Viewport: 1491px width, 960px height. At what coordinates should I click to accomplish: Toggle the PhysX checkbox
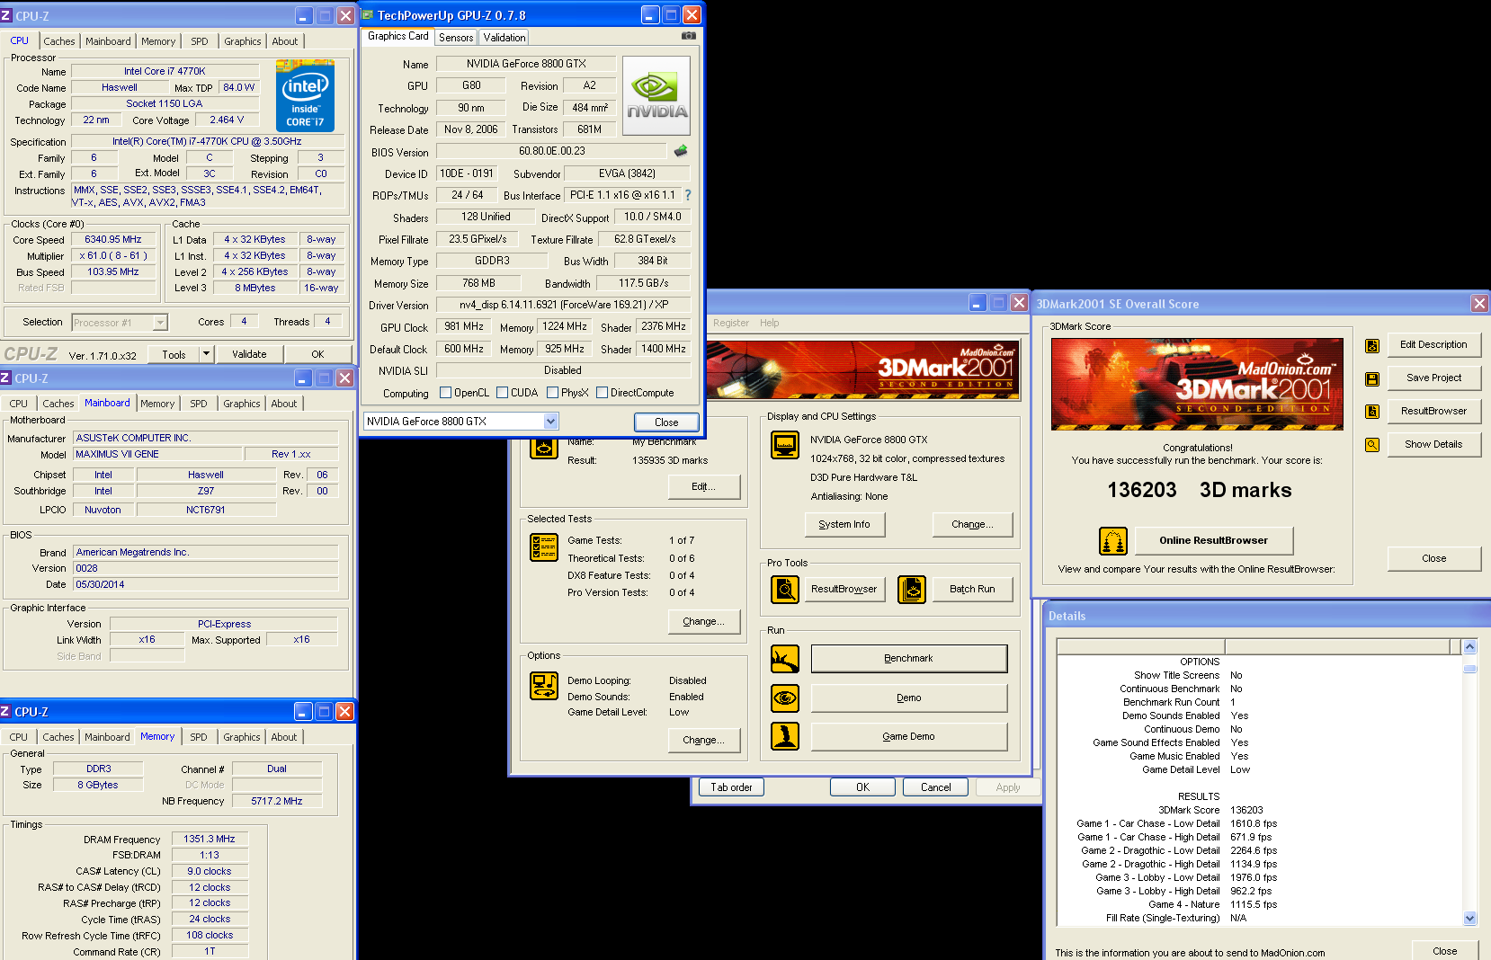pos(552,393)
